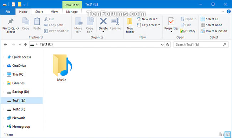The width and height of the screenshot is (232, 138).
Task: Open the File menu tab
Action: click(x=8, y=12)
